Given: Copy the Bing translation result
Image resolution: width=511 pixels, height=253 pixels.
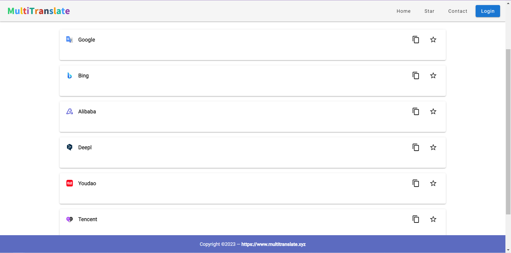Looking at the screenshot, I should coord(416,76).
